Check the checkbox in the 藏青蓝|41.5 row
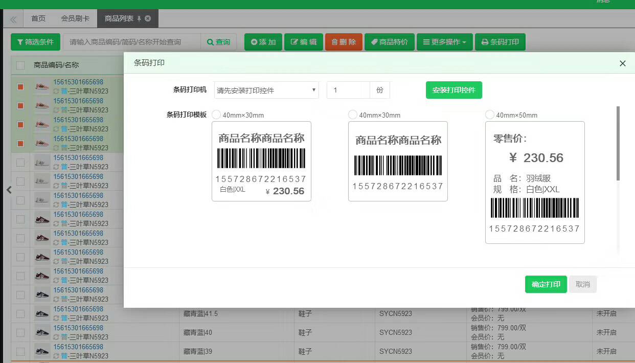Screen dimensions: 635x363 (20, 313)
